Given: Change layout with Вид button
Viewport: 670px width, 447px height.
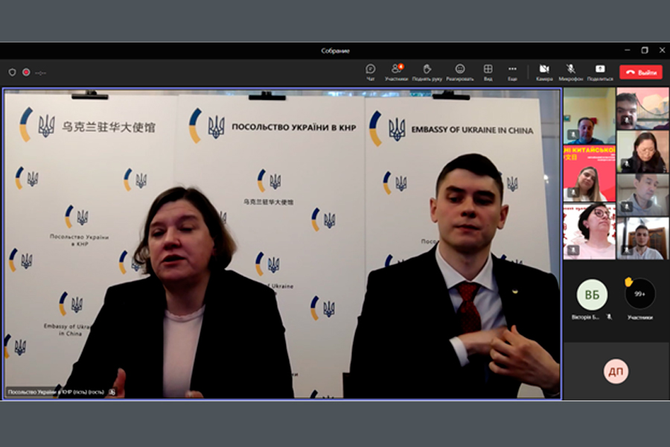Looking at the screenshot, I should click(x=488, y=72).
